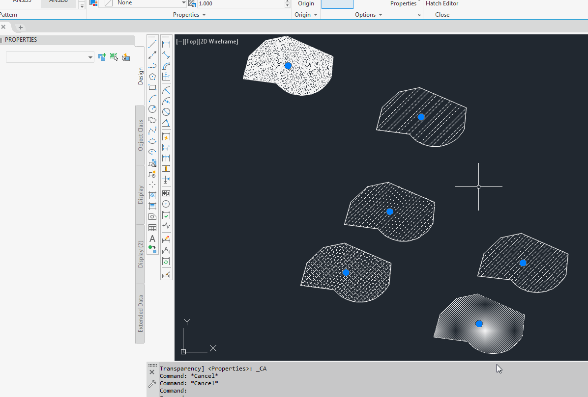
Task: Toggle PICKADD value in Properties palette
Action: click(102, 57)
